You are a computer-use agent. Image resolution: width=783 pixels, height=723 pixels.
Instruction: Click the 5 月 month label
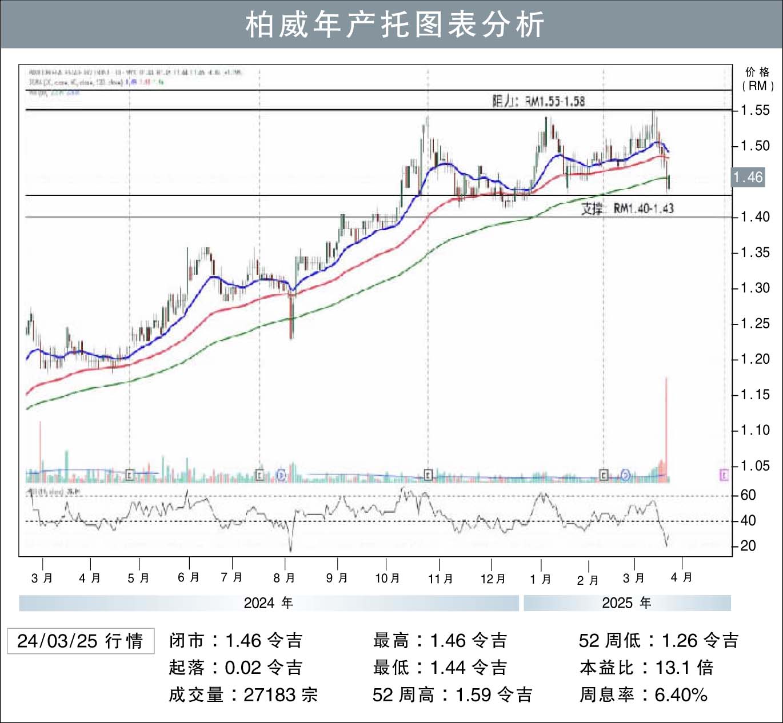(x=138, y=578)
